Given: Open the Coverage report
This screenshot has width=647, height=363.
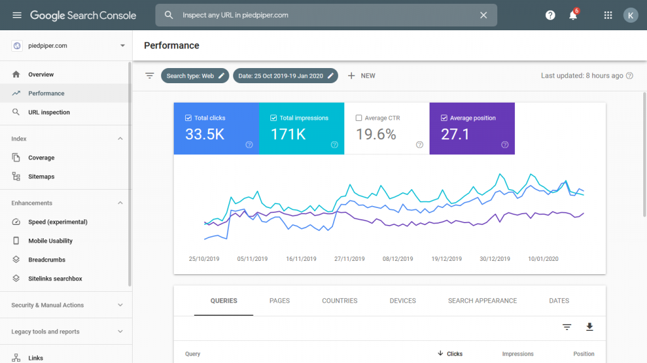Looking at the screenshot, I should 64,158.
